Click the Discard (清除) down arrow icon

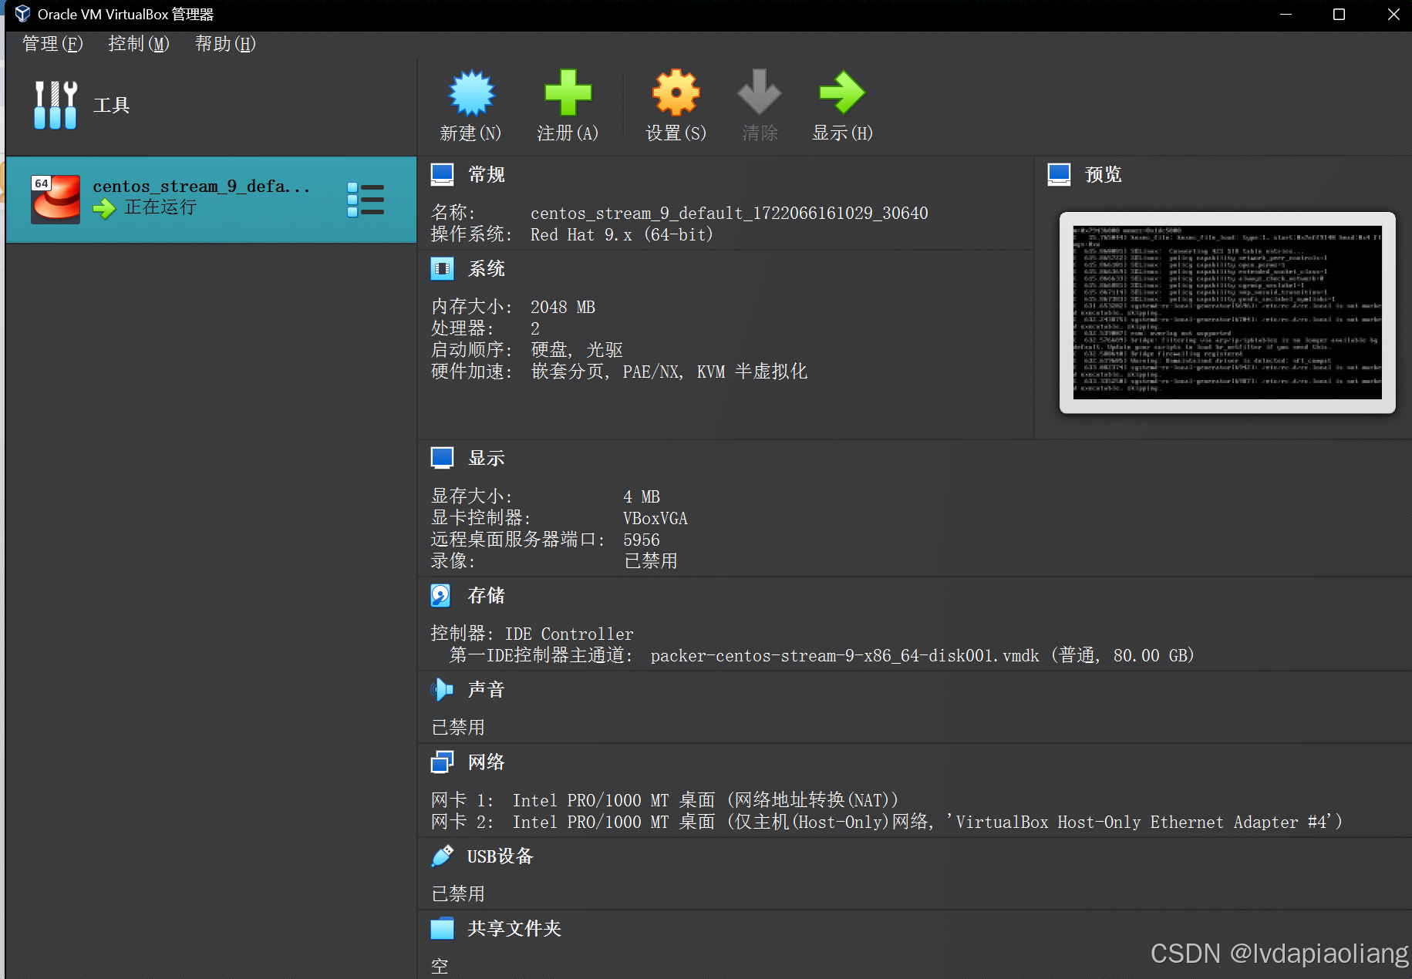click(760, 93)
